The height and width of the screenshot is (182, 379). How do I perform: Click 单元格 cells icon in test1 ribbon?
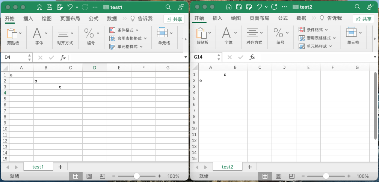[162, 32]
